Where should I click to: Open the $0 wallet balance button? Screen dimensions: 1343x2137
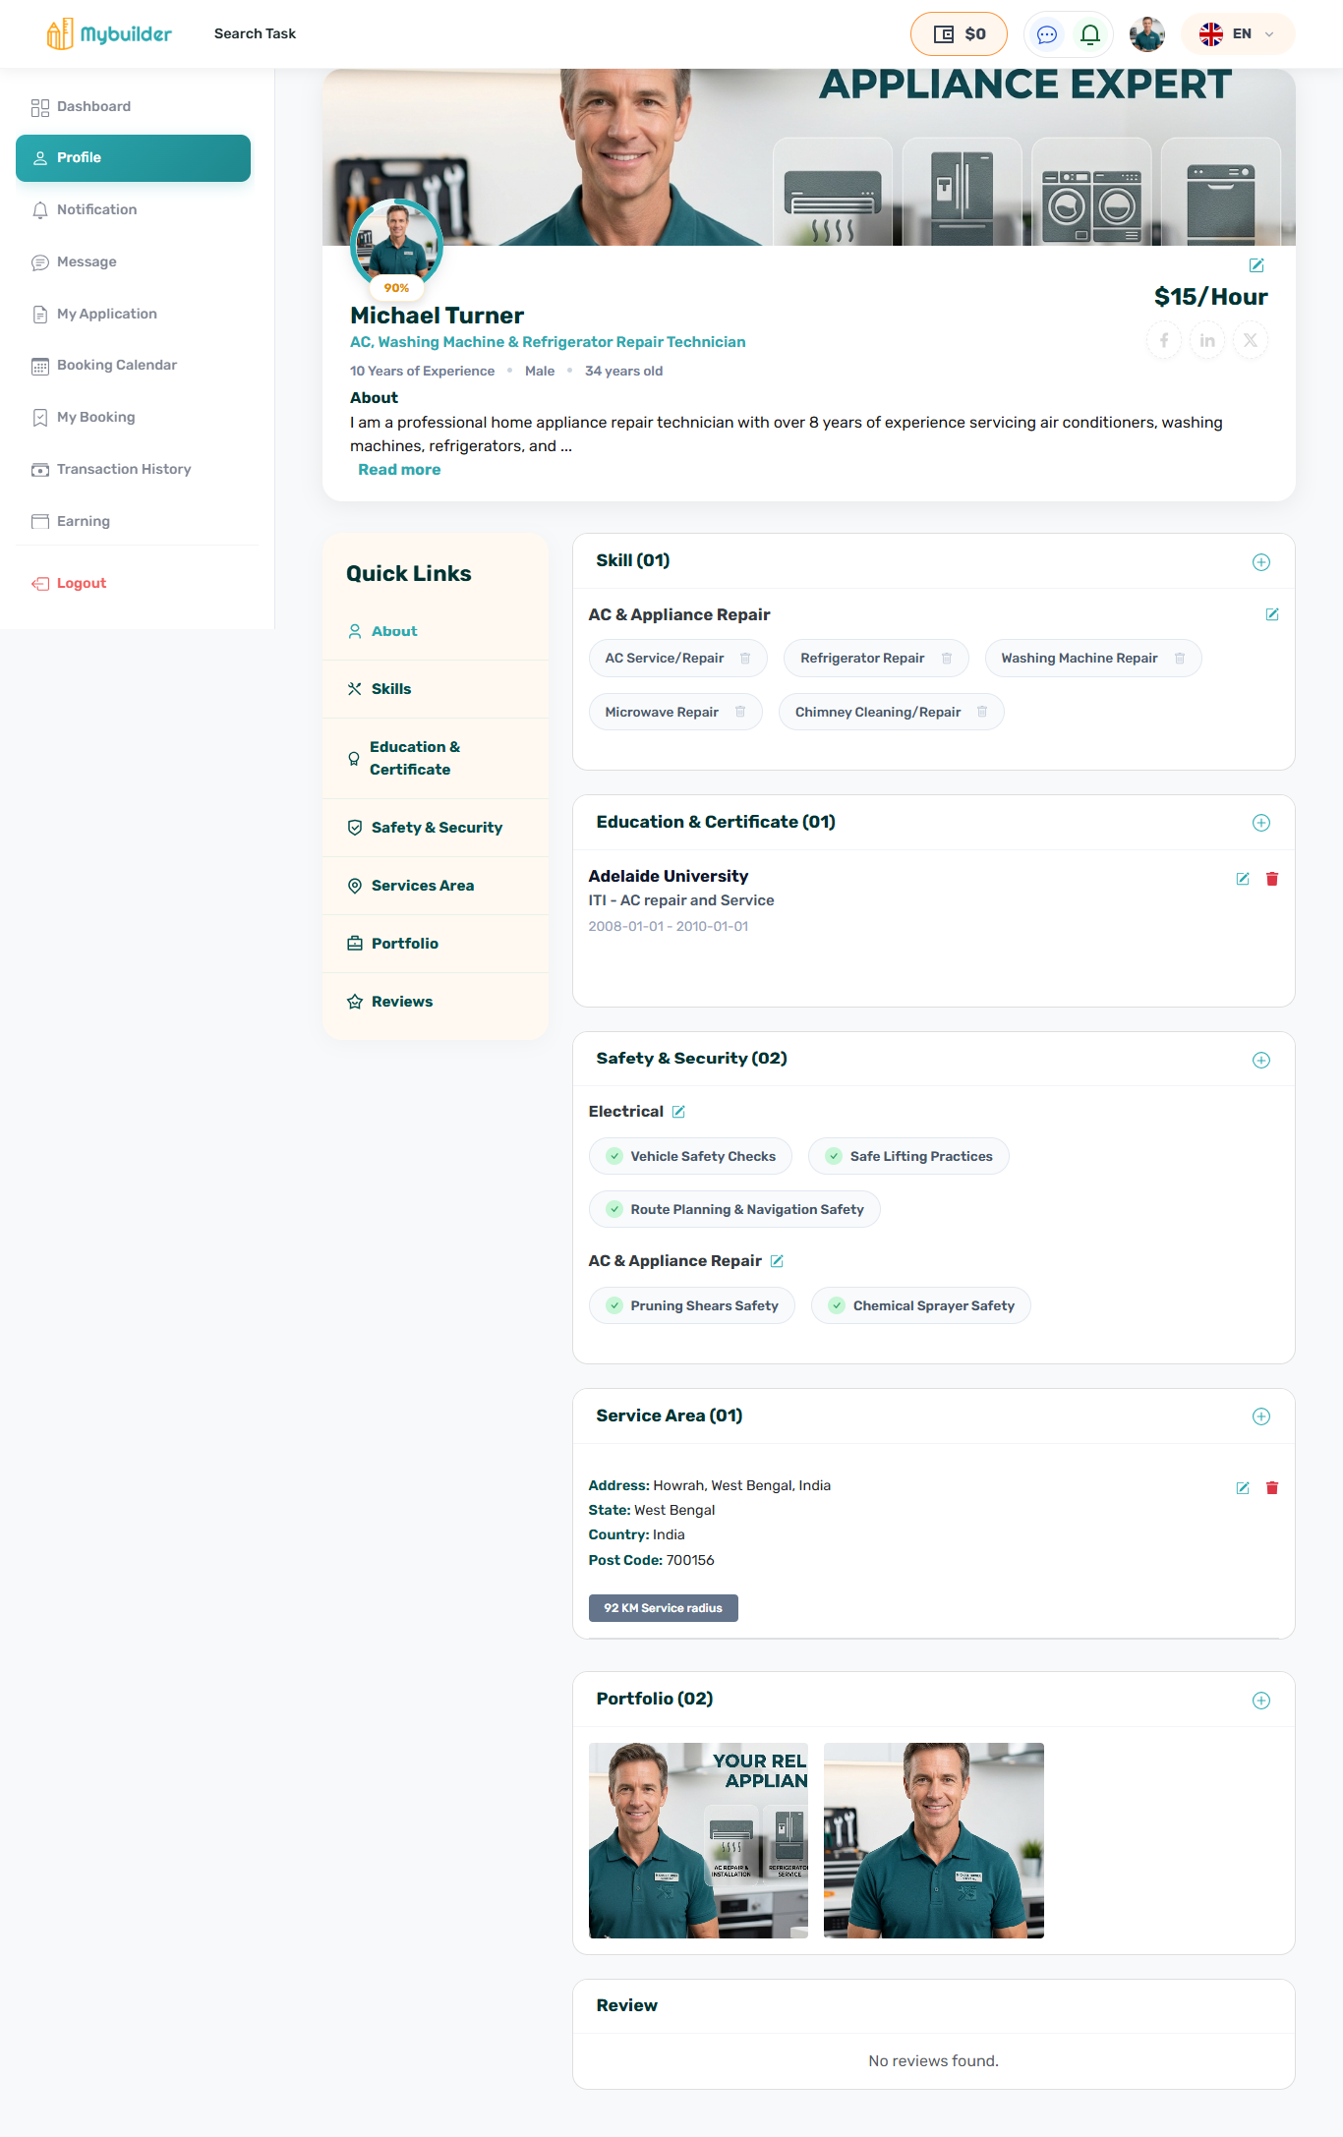tap(960, 34)
